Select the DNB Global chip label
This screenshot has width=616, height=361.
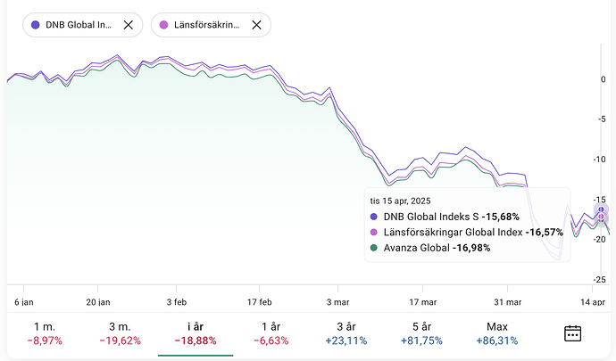click(80, 25)
